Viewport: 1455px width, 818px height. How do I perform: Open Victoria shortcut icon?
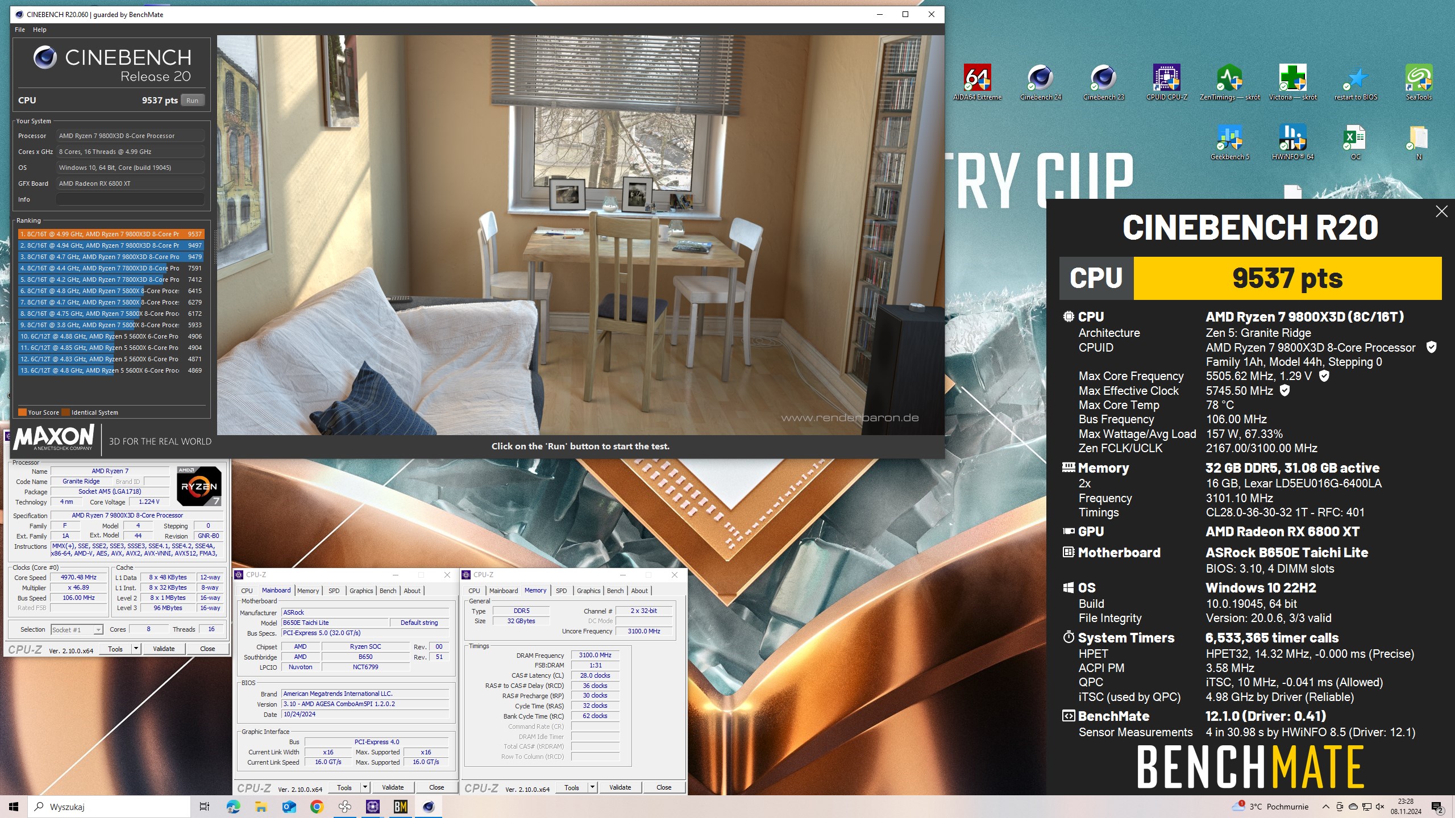[x=1292, y=82]
